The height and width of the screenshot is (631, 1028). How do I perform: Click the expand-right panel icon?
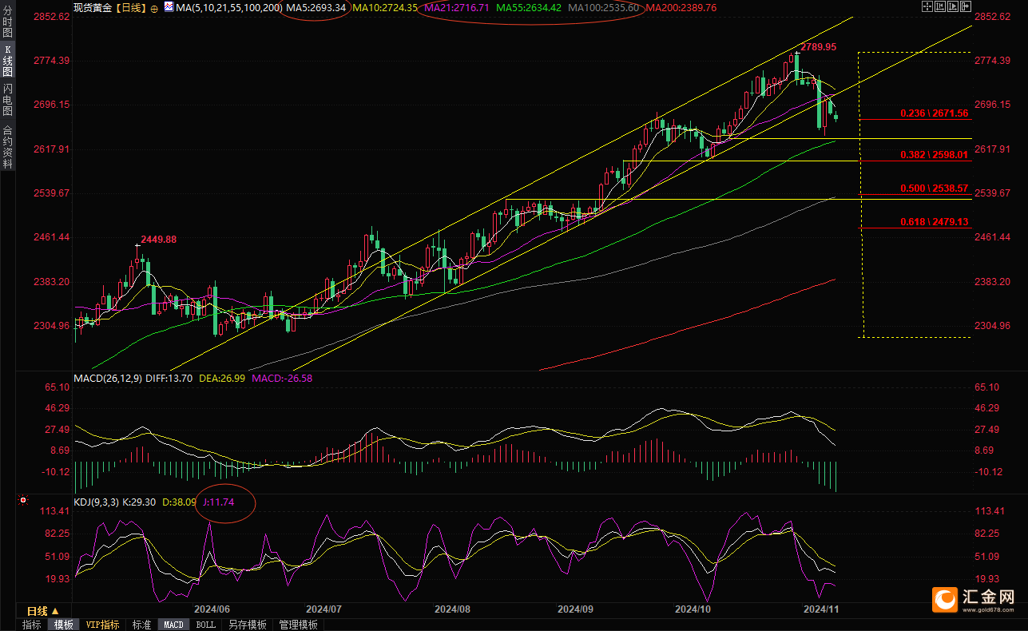pyautogui.click(x=966, y=6)
